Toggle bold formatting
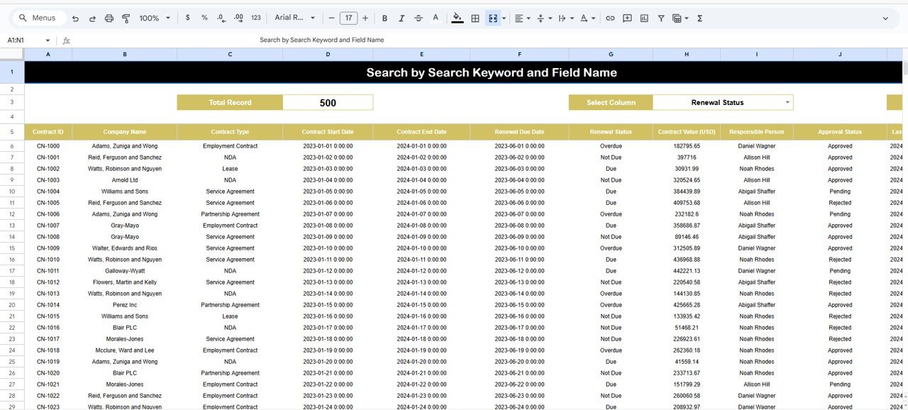Image resolution: width=908 pixels, height=410 pixels. point(384,18)
